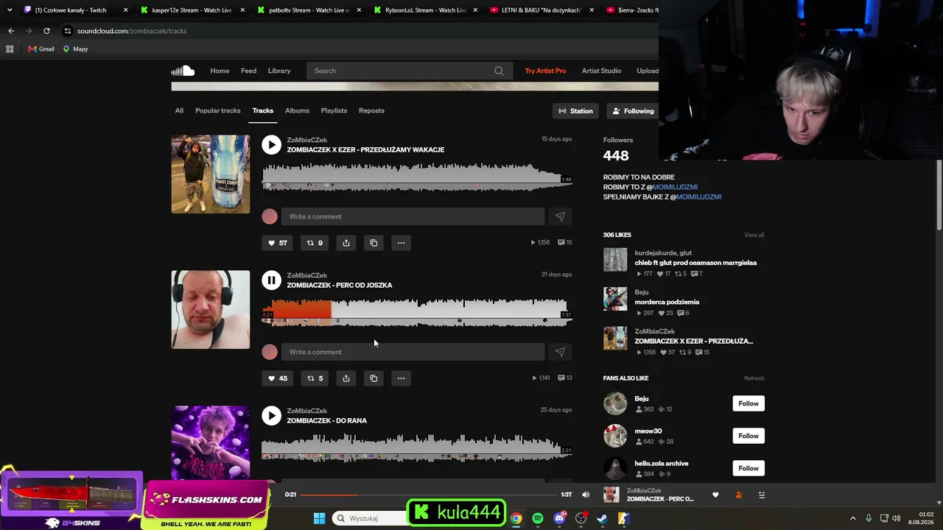This screenshot has width=943, height=530.
Task: Copy link for the PERC OD JOSZKA track
Action: pyautogui.click(x=374, y=378)
